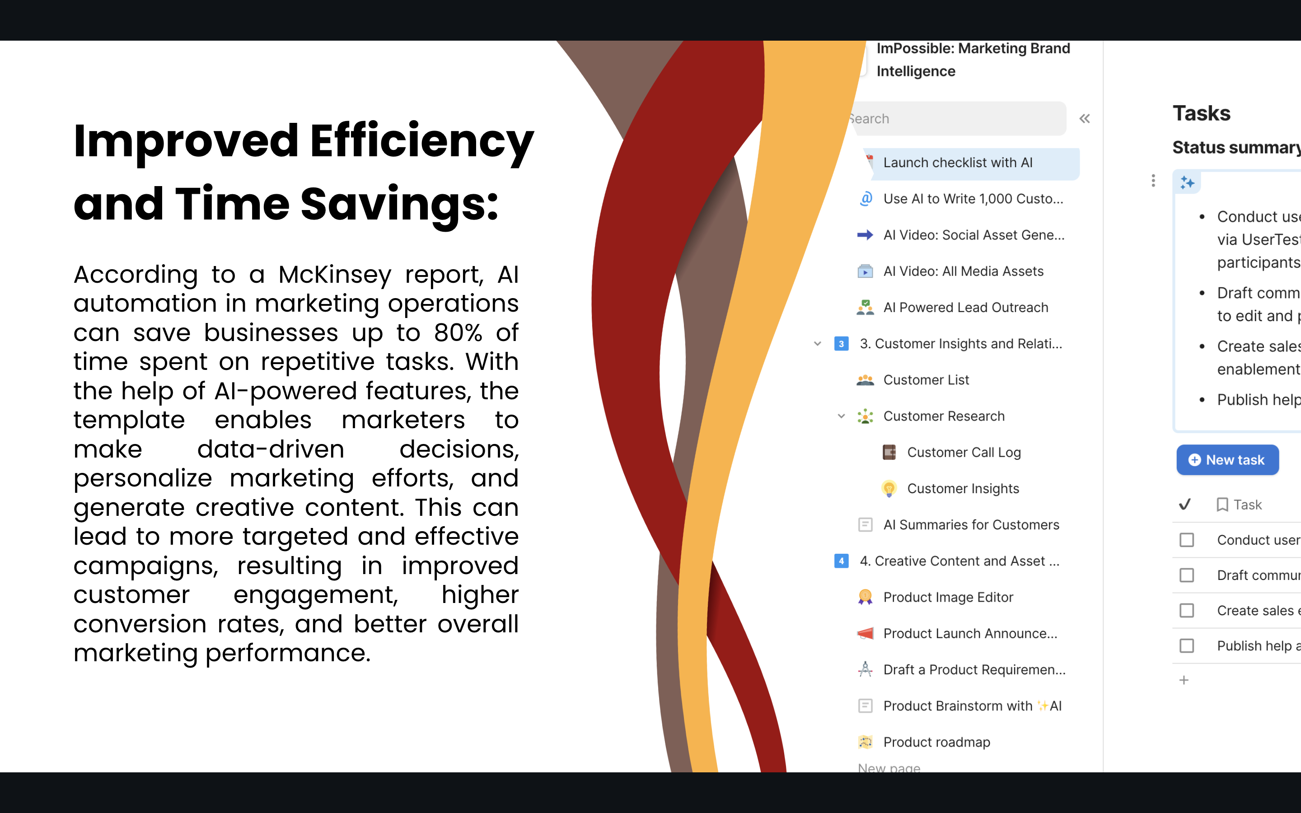Viewport: 1301px width, 813px height.
Task: Click the Customer Insights lightbulb icon
Action: [x=889, y=488]
